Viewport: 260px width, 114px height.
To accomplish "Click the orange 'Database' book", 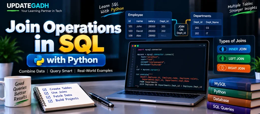I will click(234, 101).
